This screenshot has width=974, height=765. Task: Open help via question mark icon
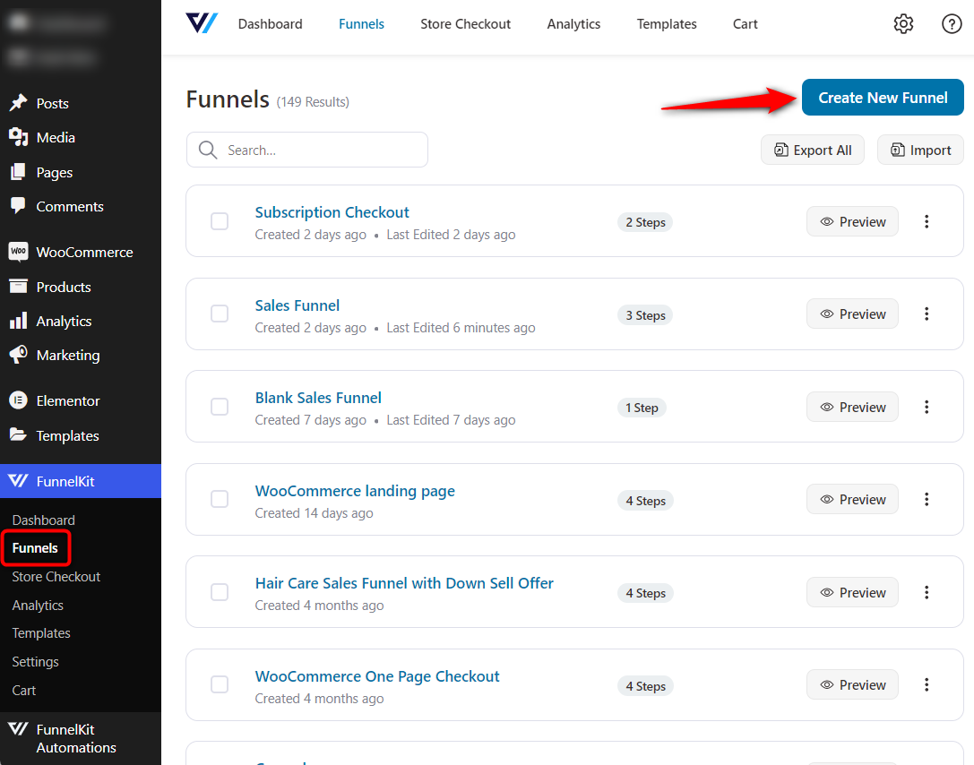(952, 23)
